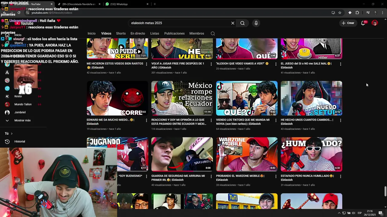Open the browser profile avatar
This screenshot has height=217, width=387.
[376, 13]
